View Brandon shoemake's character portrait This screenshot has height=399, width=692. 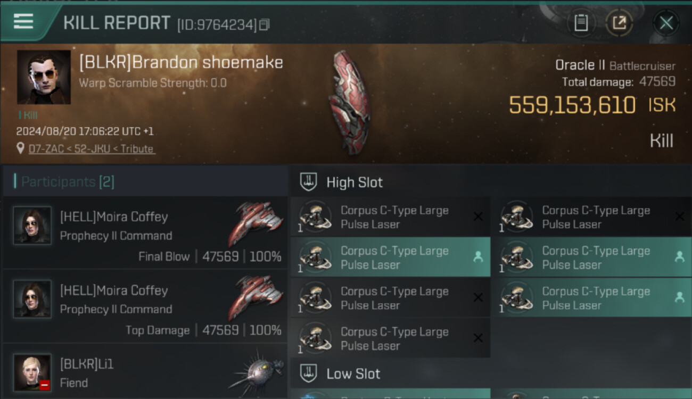tap(44, 77)
